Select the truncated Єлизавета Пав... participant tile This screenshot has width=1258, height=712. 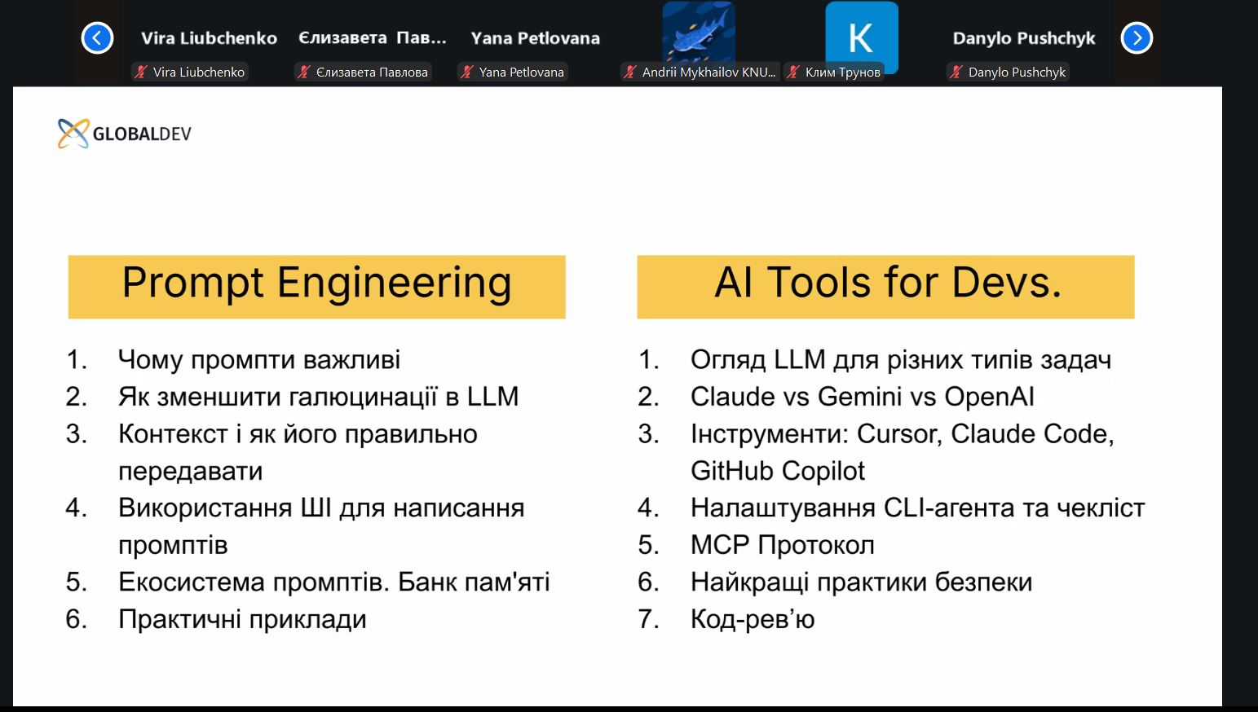373,38
